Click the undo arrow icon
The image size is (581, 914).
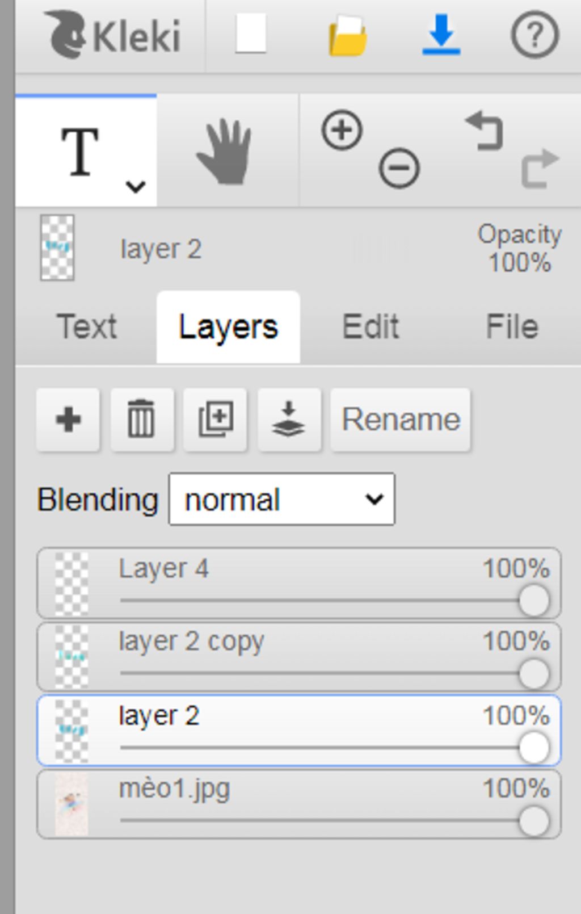[485, 131]
